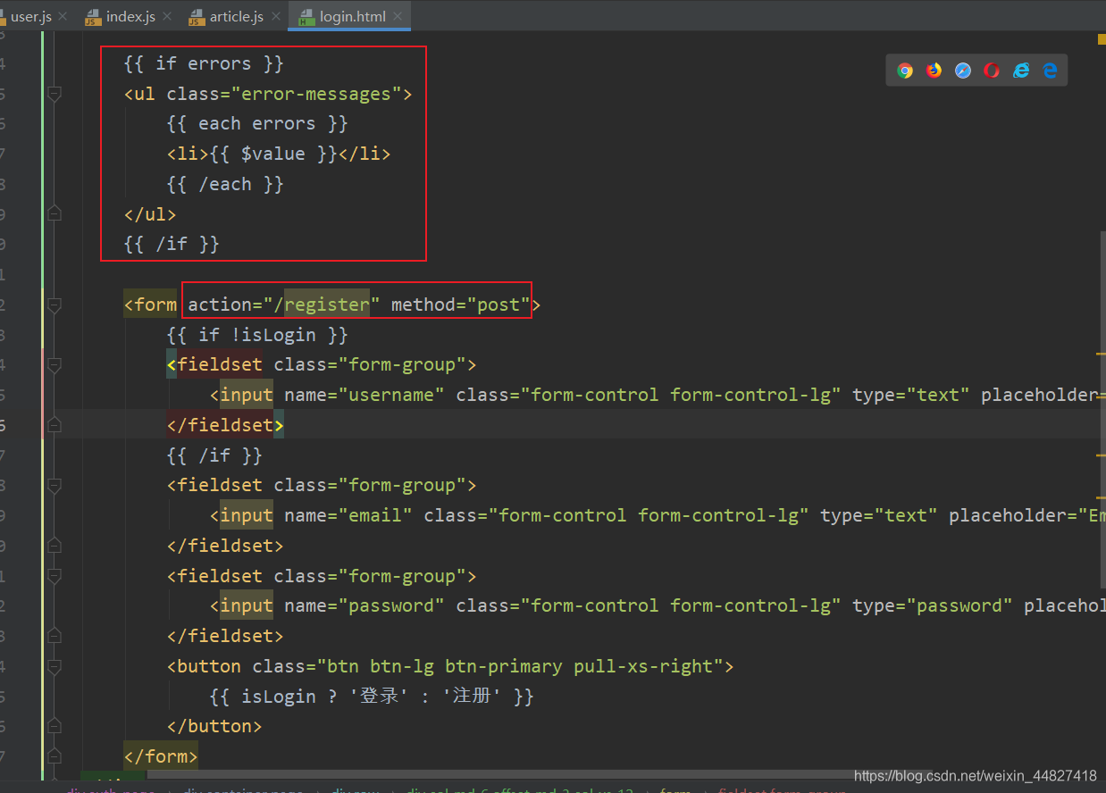1106x793 pixels.
Task: Click the type="password" attribute value
Action: tap(959, 605)
